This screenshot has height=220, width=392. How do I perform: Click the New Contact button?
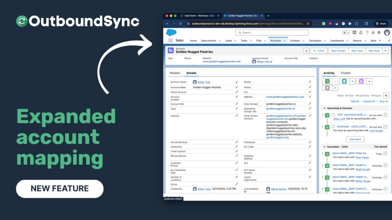click(338, 50)
